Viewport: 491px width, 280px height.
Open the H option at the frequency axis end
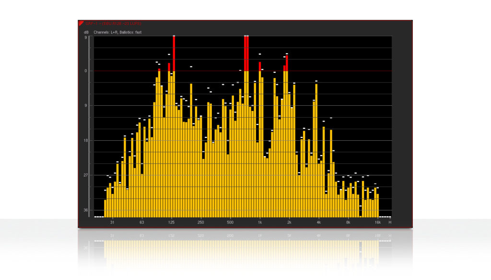click(x=389, y=222)
